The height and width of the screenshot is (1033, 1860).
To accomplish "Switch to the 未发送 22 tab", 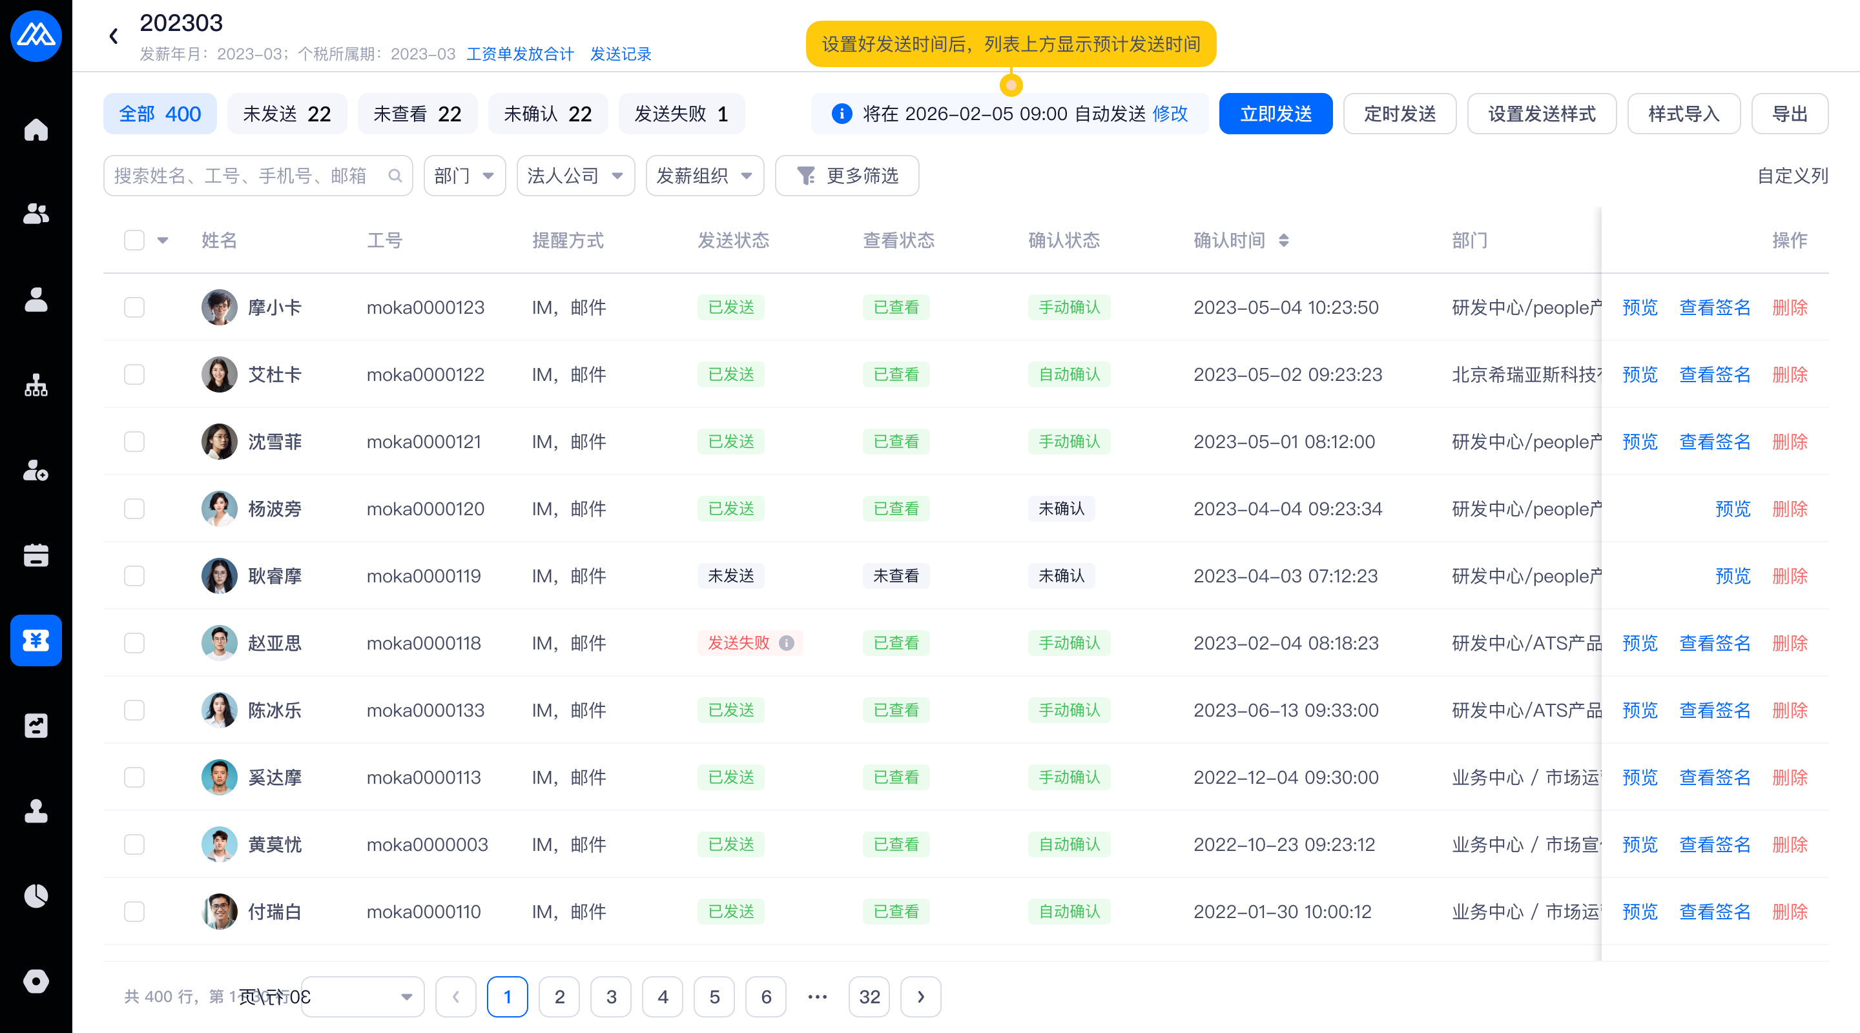I will (287, 114).
